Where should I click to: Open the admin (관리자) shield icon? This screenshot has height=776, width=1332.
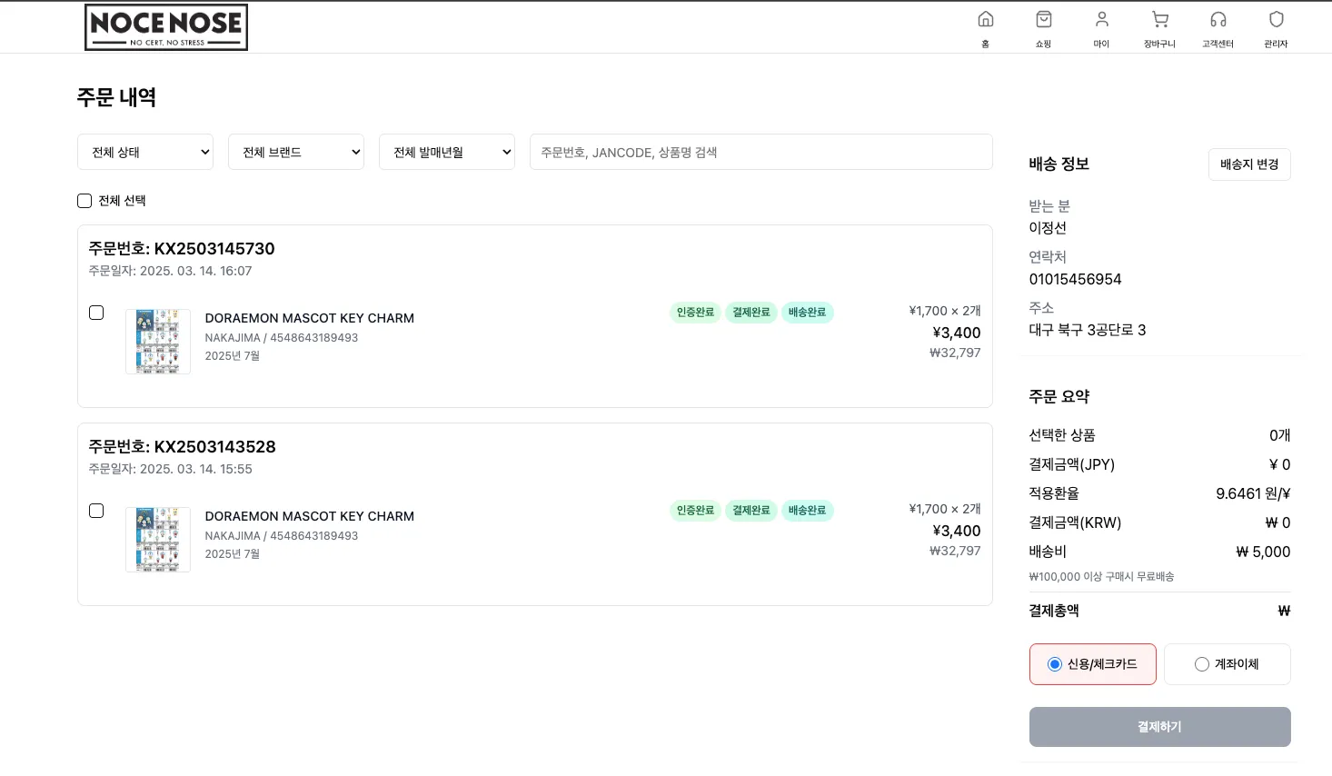pos(1277,19)
